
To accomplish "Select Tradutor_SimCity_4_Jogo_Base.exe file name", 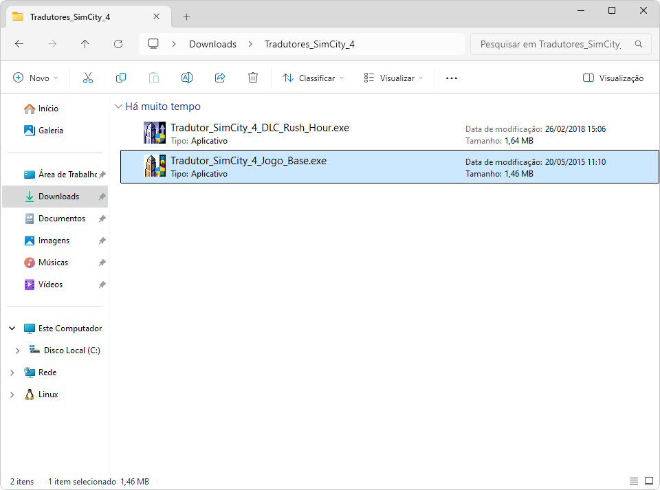I will [x=248, y=161].
